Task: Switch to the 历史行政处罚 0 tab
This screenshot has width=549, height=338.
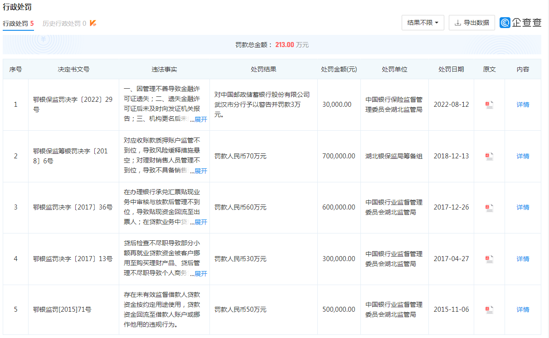Action: point(64,24)
